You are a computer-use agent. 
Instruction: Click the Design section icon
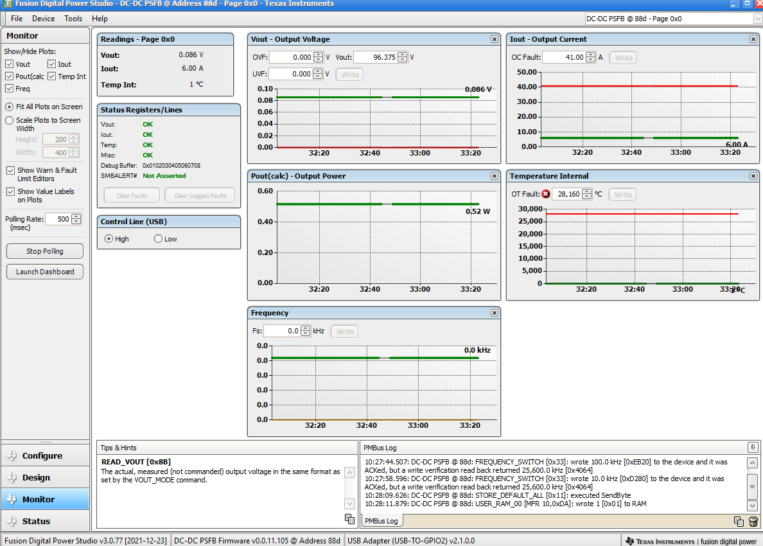(11, 477)
